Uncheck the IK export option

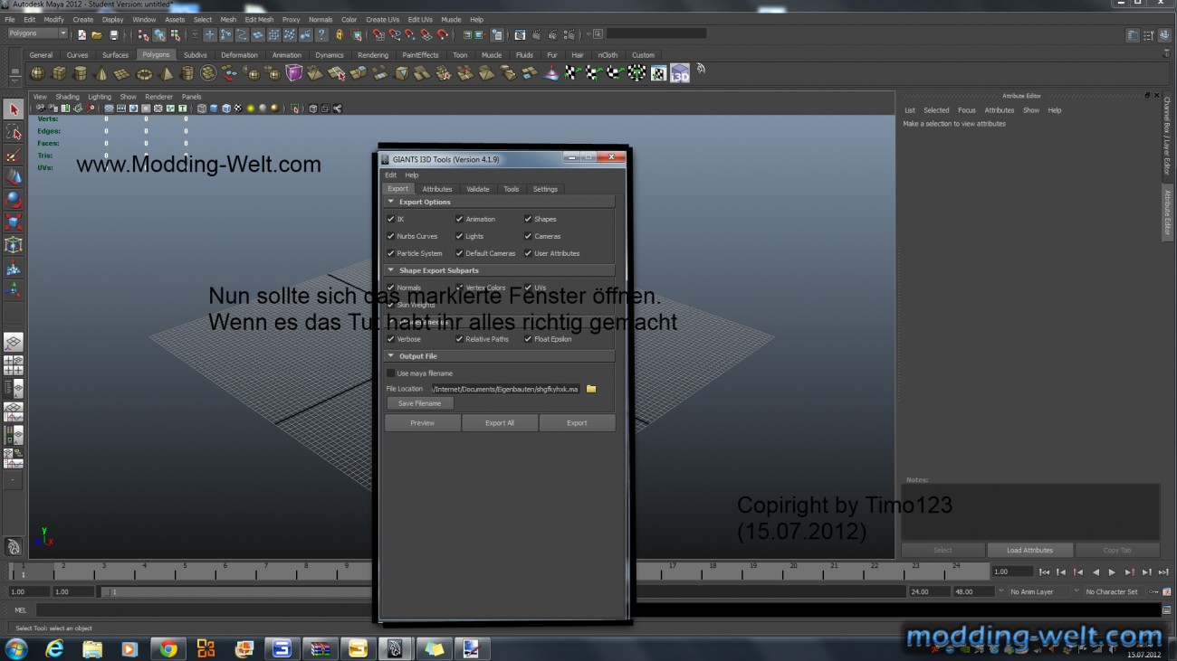391,219
